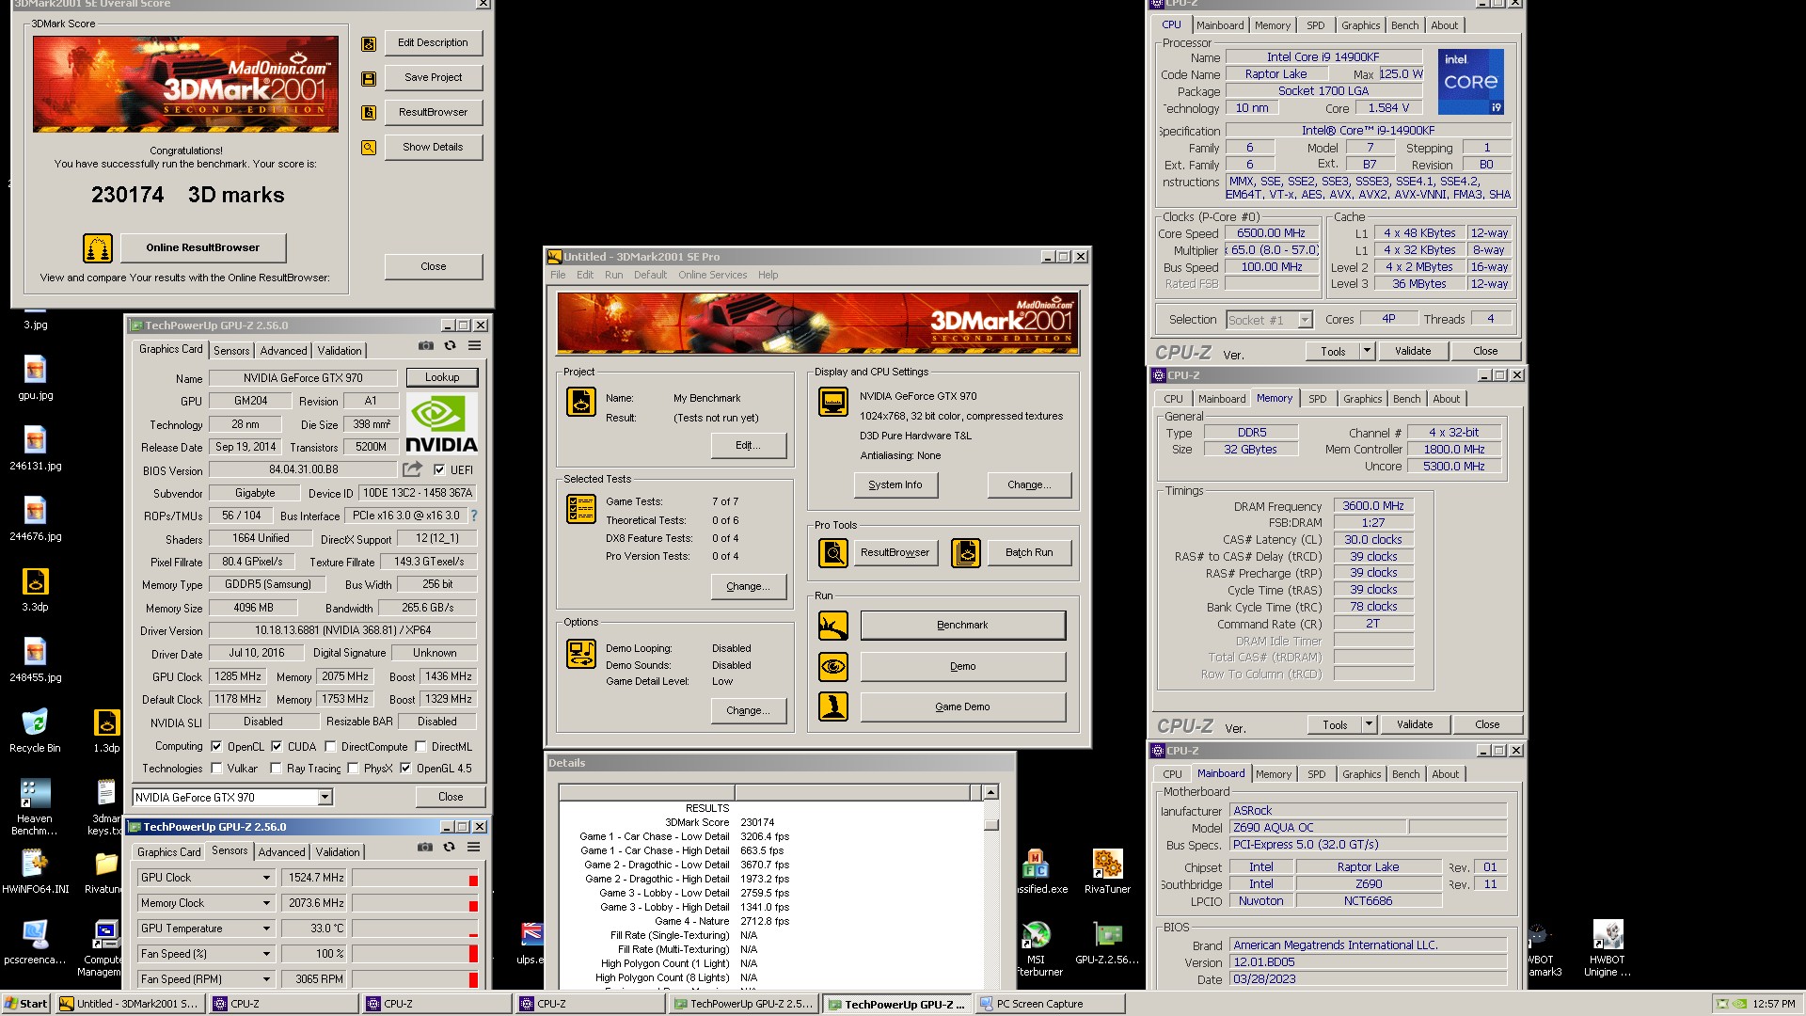Open Socket #1 selection dropdown in CPU-Z
The width and height of the screenshot is (1806, 1016).
click(1305, 320)
